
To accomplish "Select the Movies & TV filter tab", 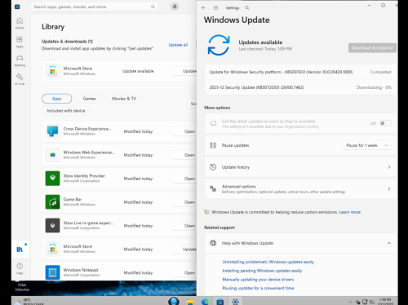I will tap(124, 99).
